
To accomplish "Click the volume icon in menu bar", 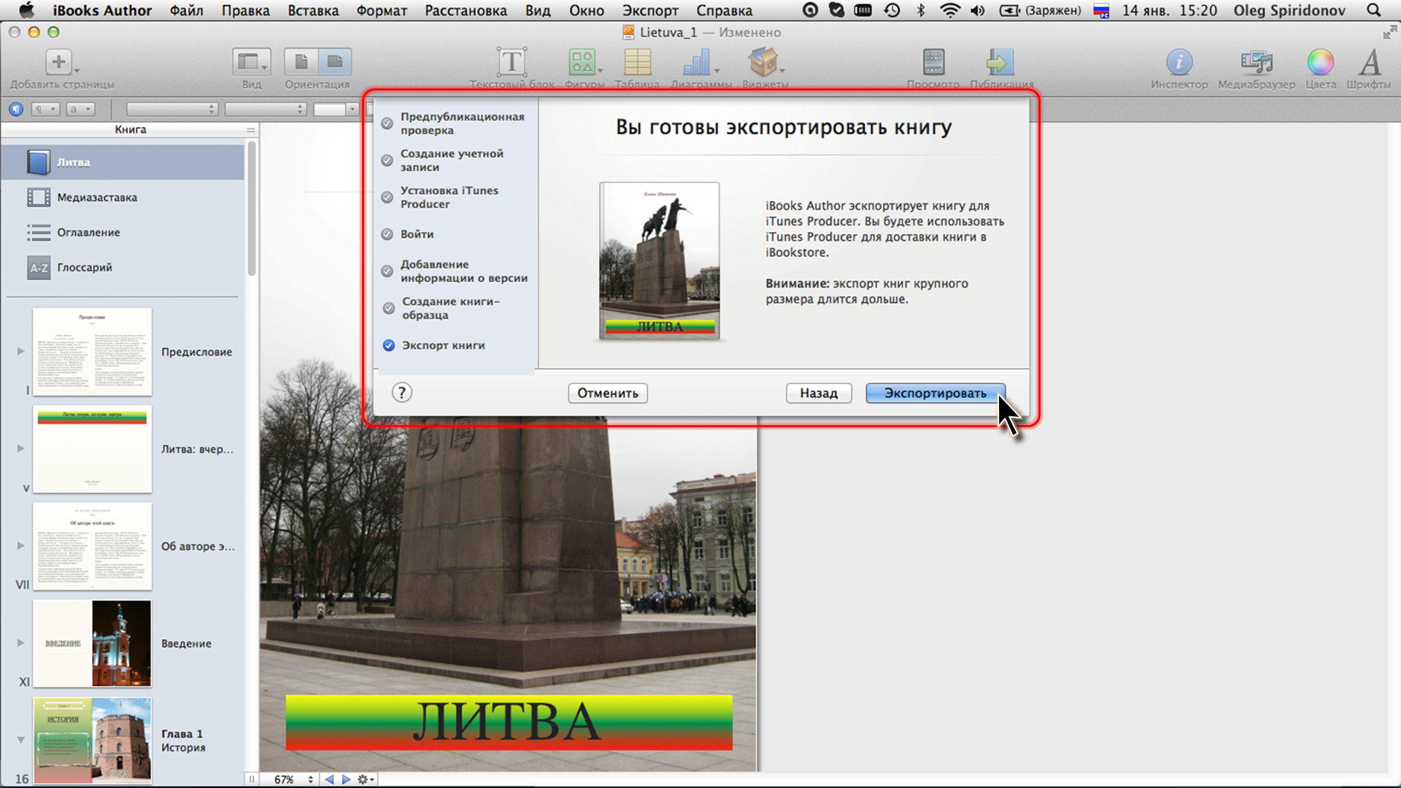I will point(978,10).
